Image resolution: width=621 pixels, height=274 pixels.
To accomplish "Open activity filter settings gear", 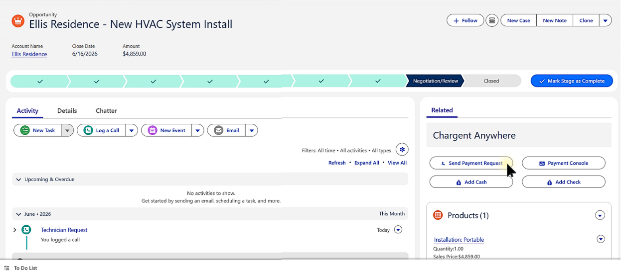I will click(x=402, y=149).
